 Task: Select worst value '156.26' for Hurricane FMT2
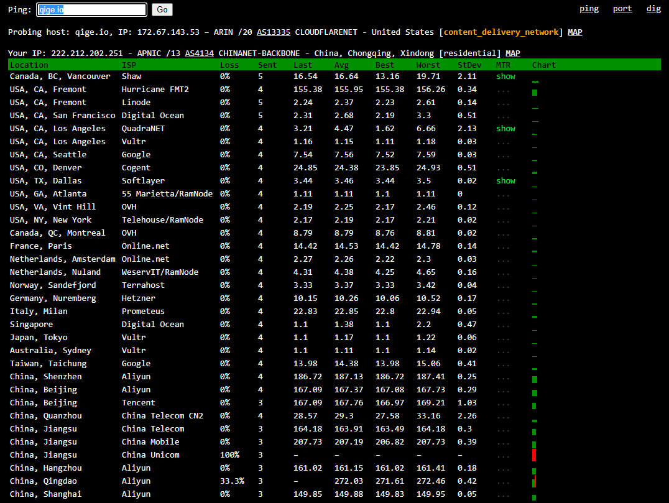pos(430,90)
